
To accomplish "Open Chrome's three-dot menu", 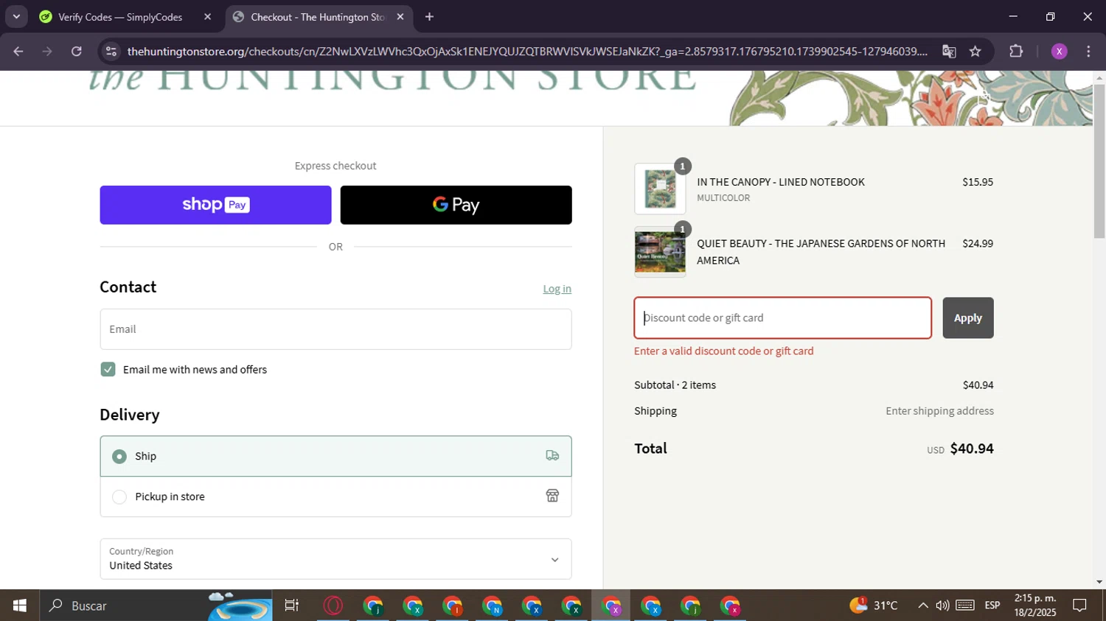I will pyautogui.click(x=1088, y=52).
